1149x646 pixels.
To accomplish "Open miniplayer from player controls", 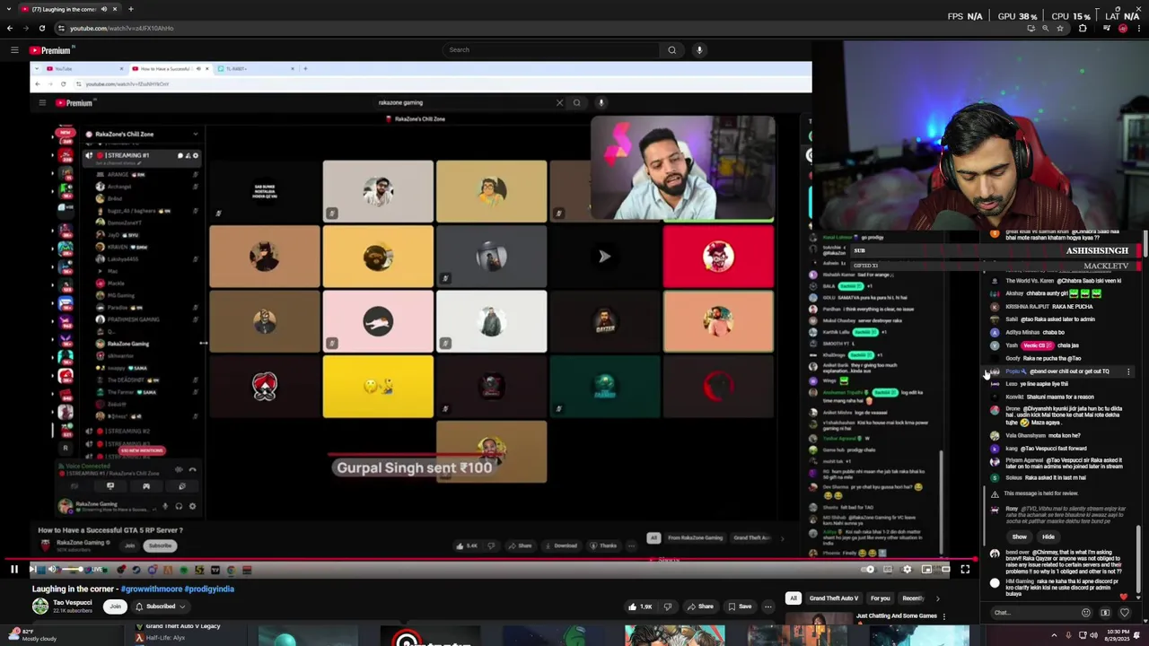I will click(x=926, y=569).
